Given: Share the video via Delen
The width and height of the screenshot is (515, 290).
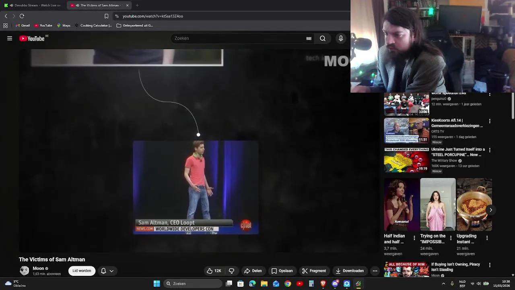Looking at the screenshot, I should coord(253,271).
